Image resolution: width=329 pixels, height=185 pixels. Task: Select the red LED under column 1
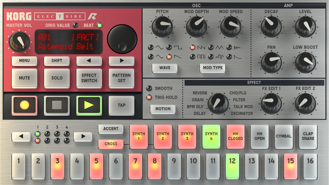click(38, 141)
